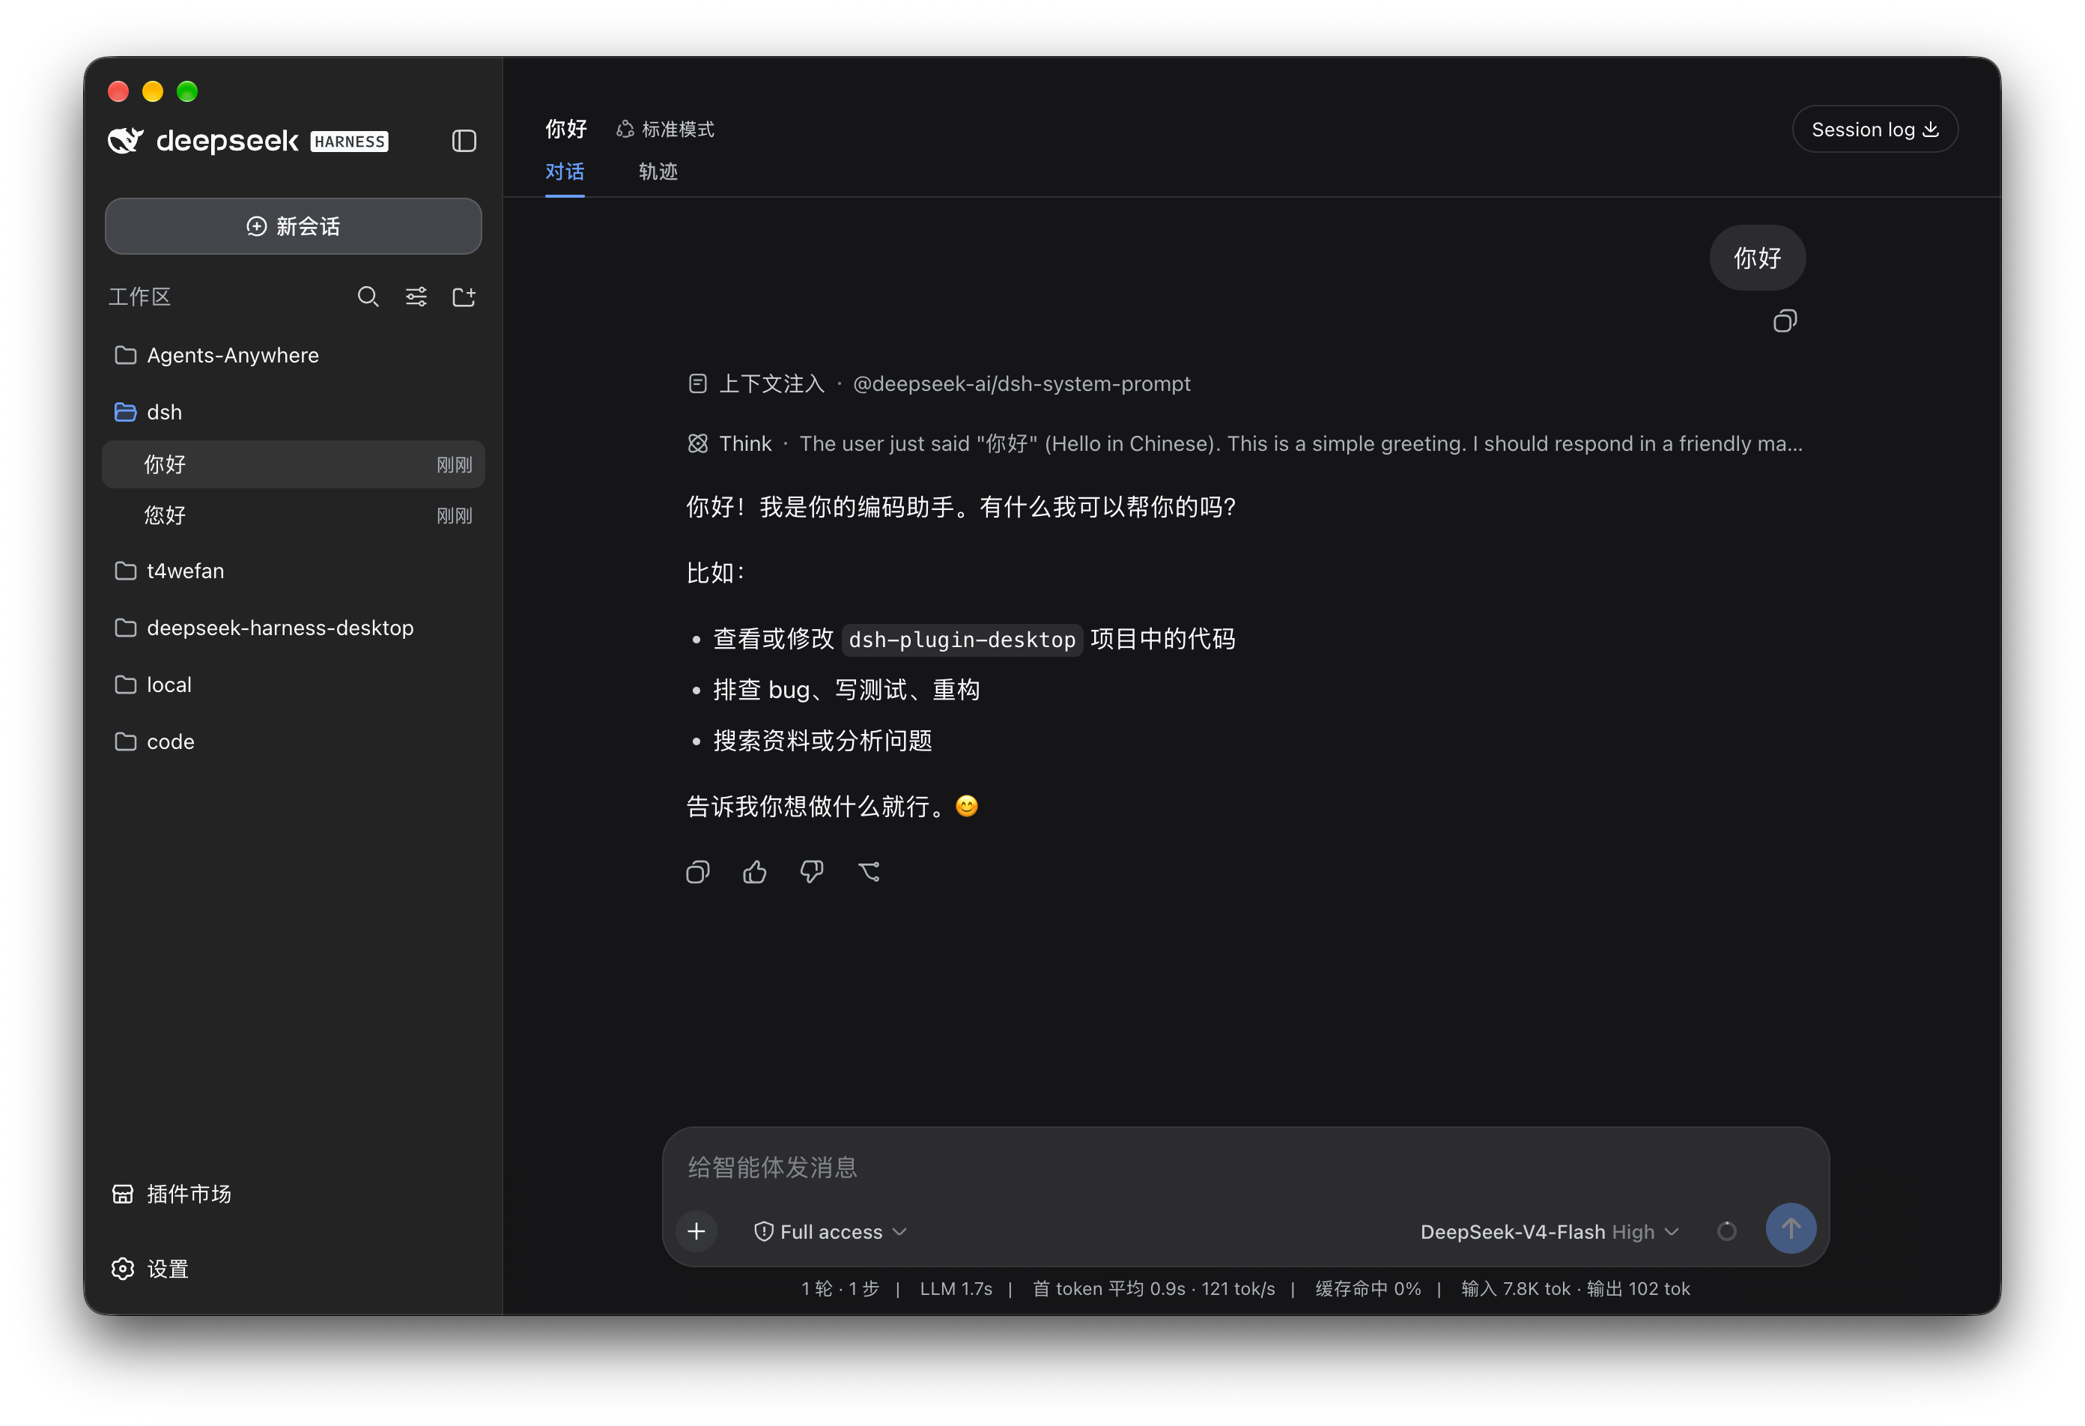Image resolution: width=2085 pixels, height=1426 pixels.
Task: Select the 你好 session in sidebar
Action: tap(294, 464)
